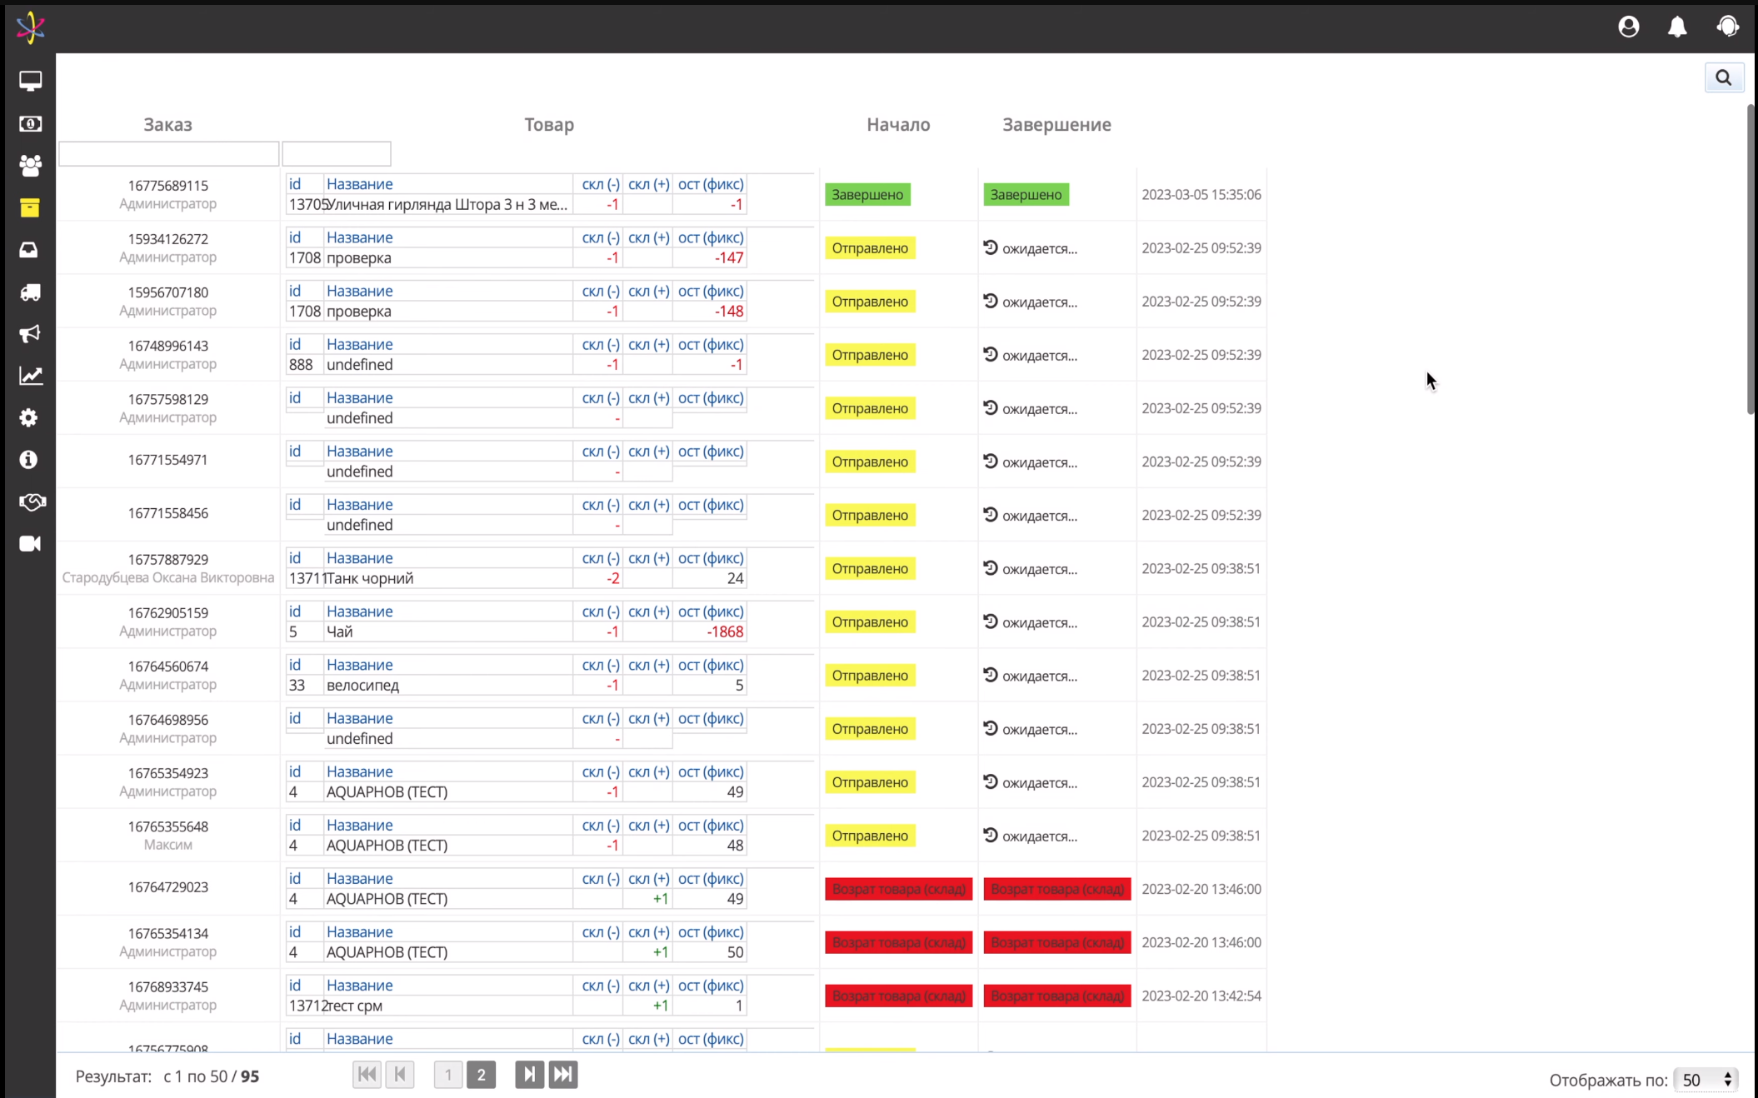Open the rows-per-page 50 dropdown
The height and width of the screenshot is (1098, 1758).
point(1706,1080)
